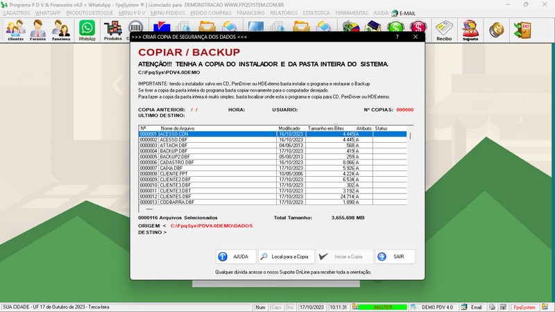Click the green dollar sign icon
Viewport: 555px width, 312px height.
click(x=395, y=26)
